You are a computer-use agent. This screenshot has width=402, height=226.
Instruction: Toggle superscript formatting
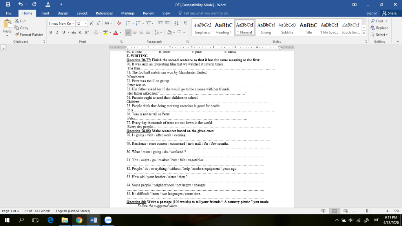tap(87, 32)
